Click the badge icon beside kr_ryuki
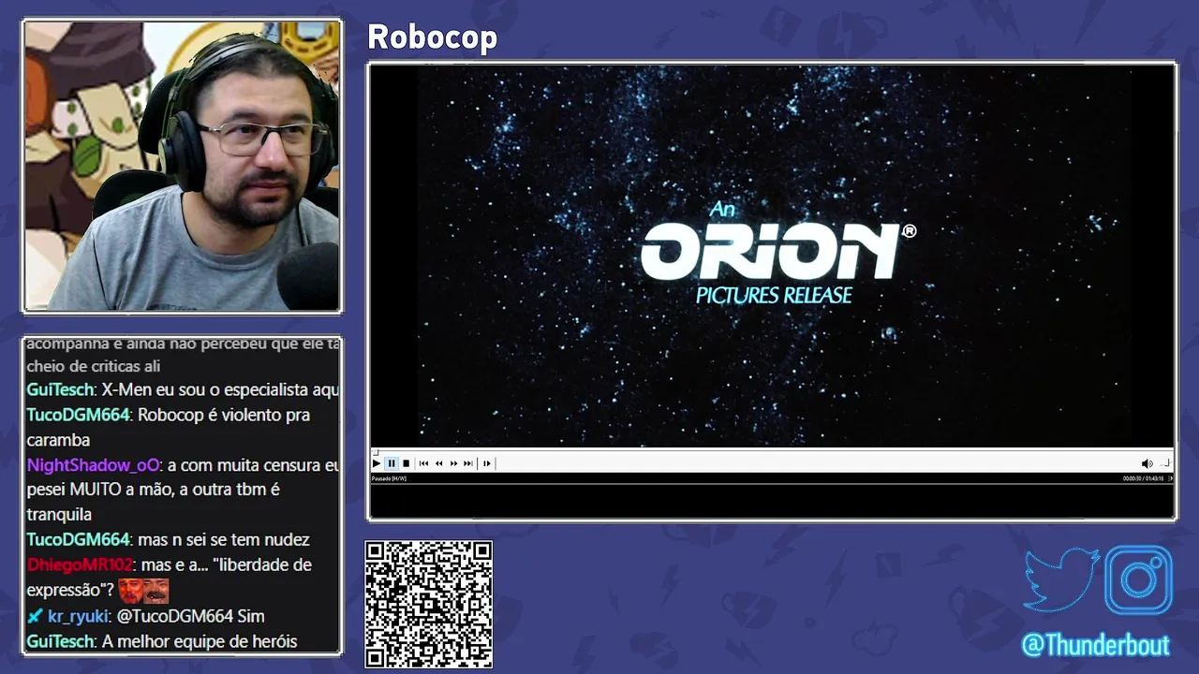1199x674 pixels. [35, 616]
